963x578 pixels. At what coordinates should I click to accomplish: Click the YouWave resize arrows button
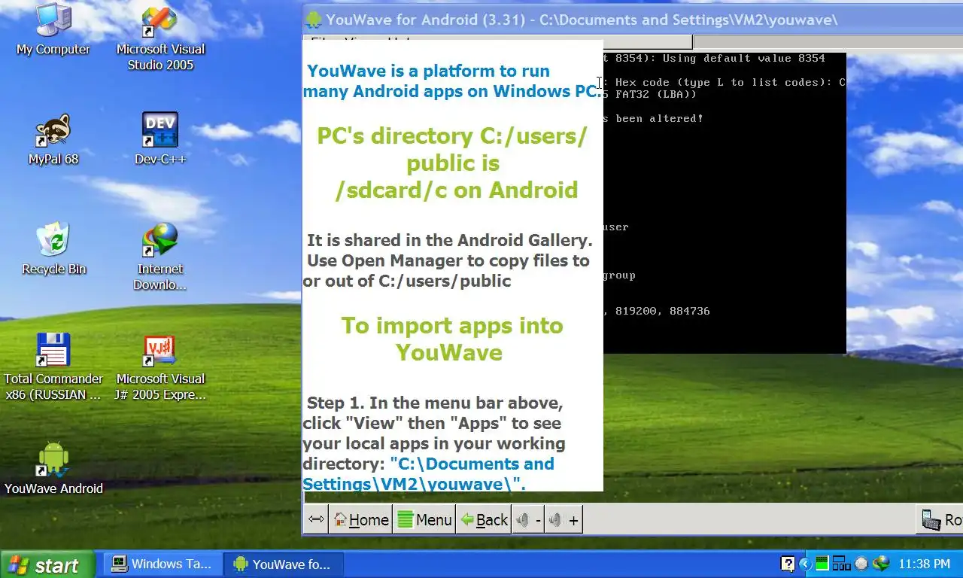317,519
